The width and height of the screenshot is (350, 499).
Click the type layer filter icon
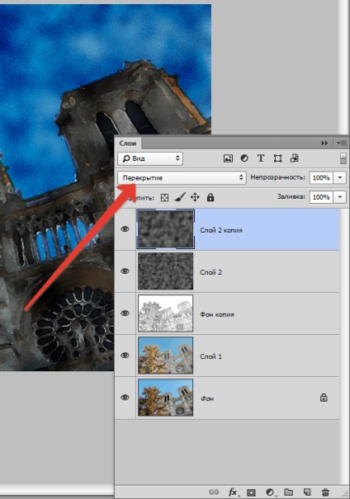coord(261,158)
